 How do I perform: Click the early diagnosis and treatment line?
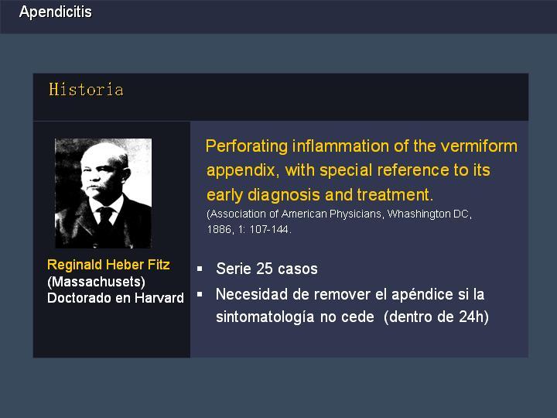pos(320,194)
